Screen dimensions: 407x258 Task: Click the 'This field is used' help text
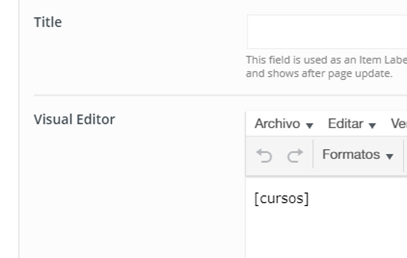(326, 60)
